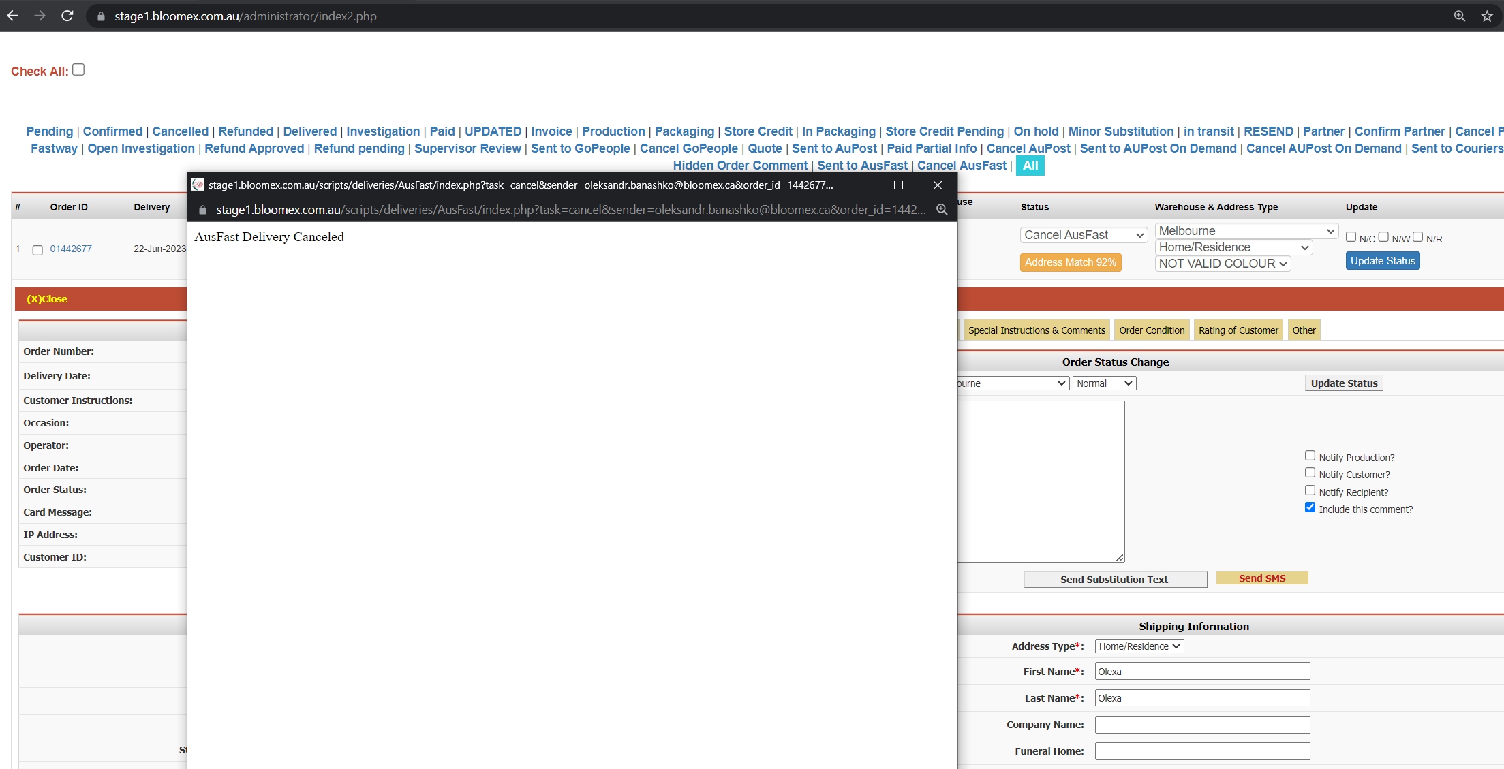The width and height of the screenshot is (1504, 769).
Task: Click the First Name input field
Action: coord(1202,672)
